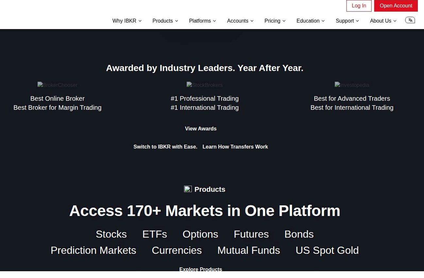Expand the Support navigation menu
The image size is (424, 278).
coord(347,21)
